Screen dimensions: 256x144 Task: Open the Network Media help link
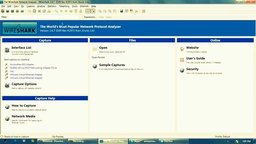pos(23,116)
